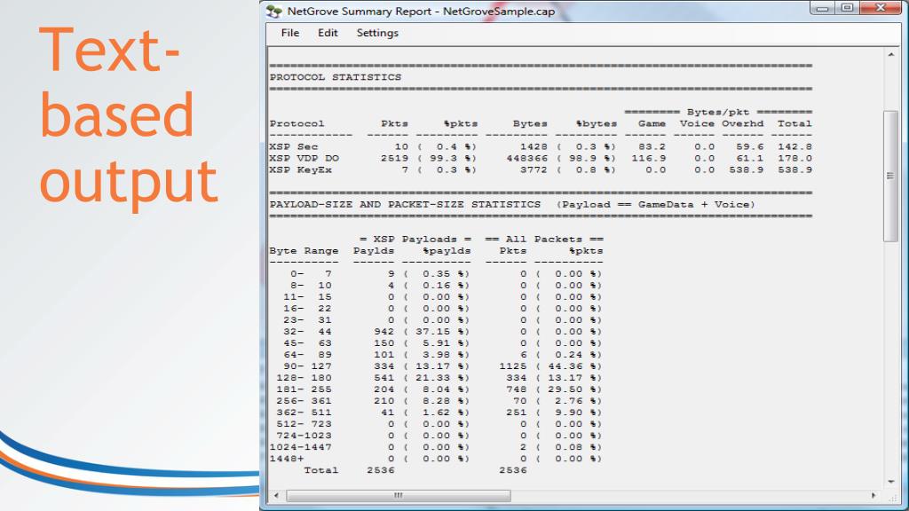Click the PAYLOAD-SIZE AND PACKET-SIZE STATISTICS heading

tap(405, 205)
